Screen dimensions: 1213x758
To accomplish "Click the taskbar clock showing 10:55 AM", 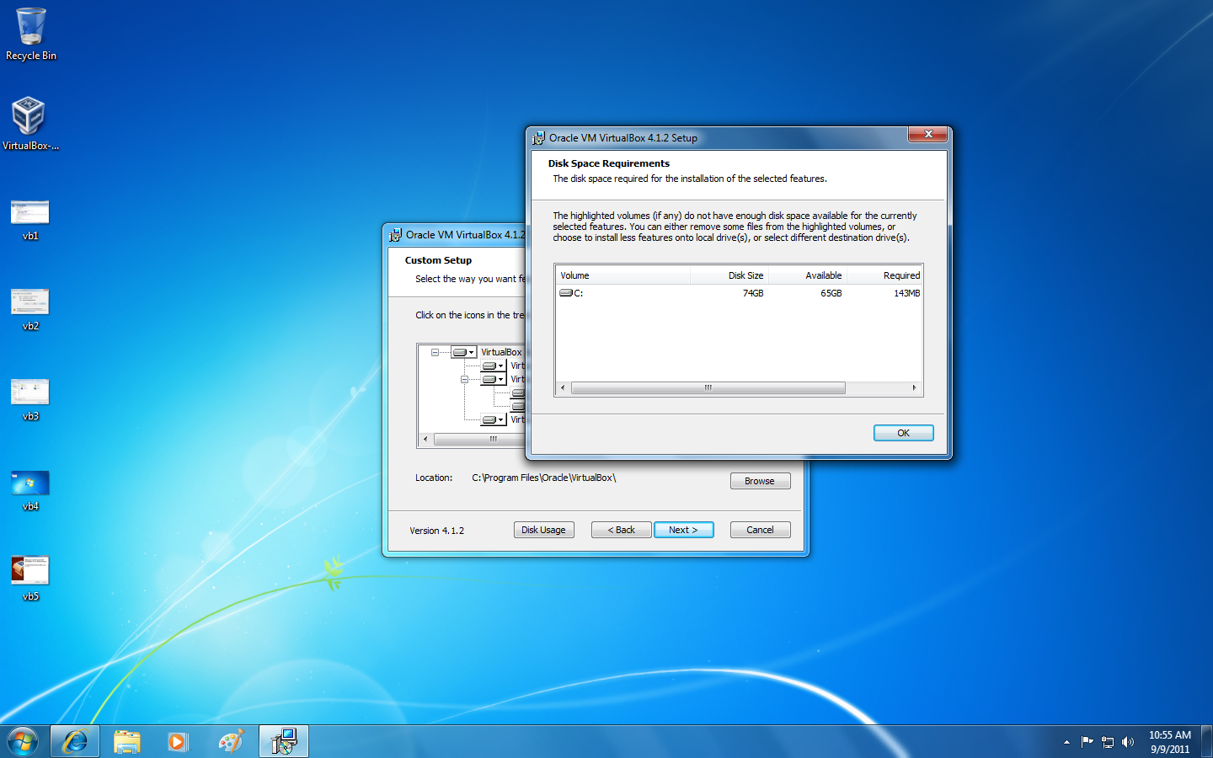I will (x=1170, y=742).
